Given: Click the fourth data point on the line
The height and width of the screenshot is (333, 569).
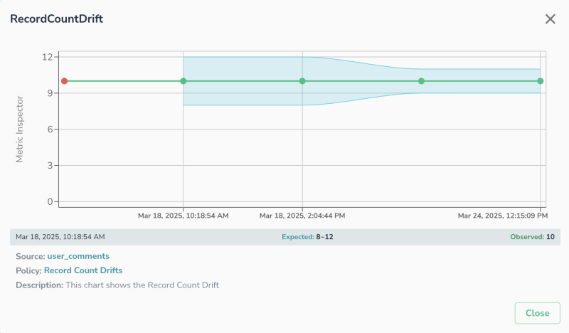Looking at the screenshot, I should (x=421, y=81).
